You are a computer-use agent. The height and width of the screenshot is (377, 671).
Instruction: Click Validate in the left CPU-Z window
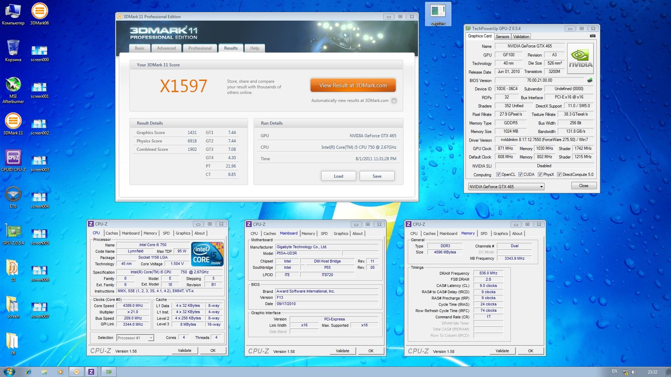click(x=185, y=350)
